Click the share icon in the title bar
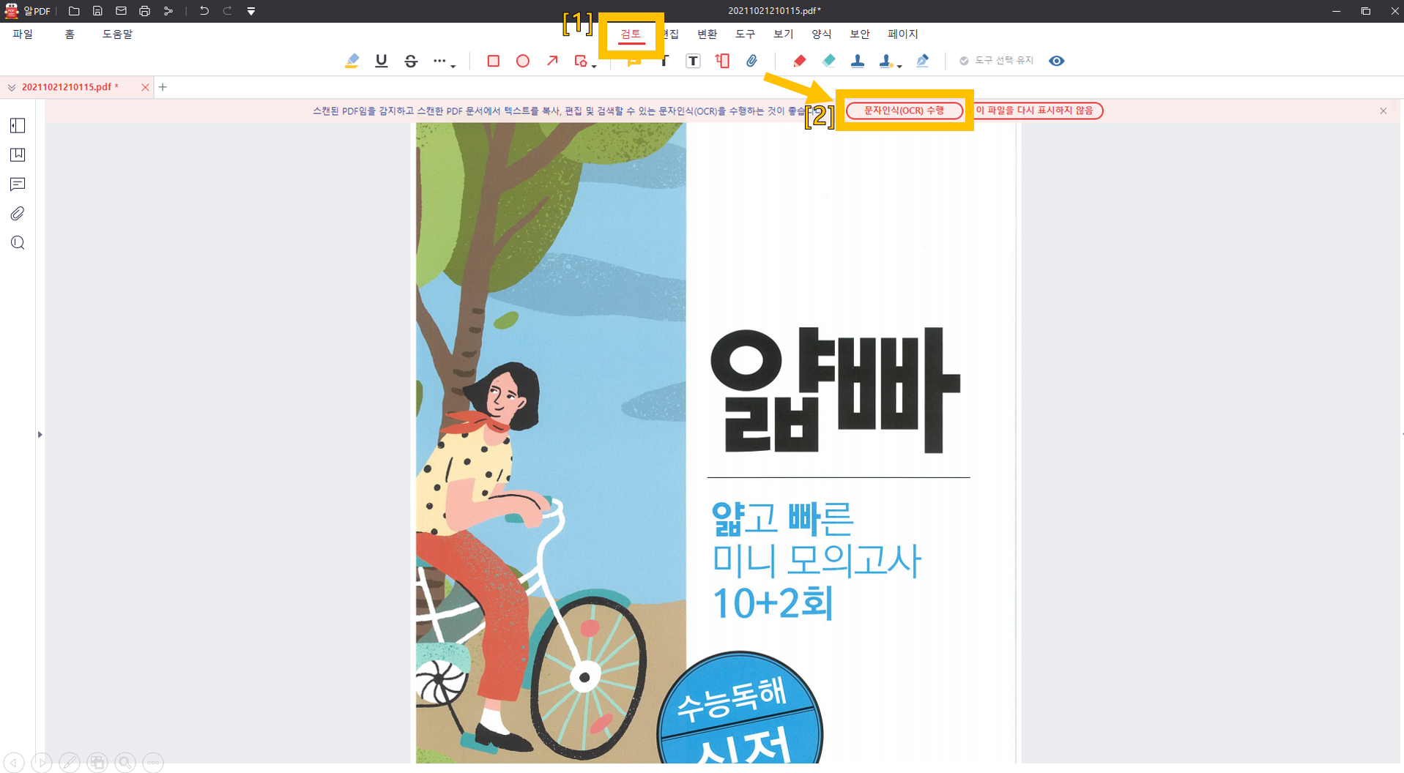The width and height of the screenshot is (1404, 773). coord(168,11)
